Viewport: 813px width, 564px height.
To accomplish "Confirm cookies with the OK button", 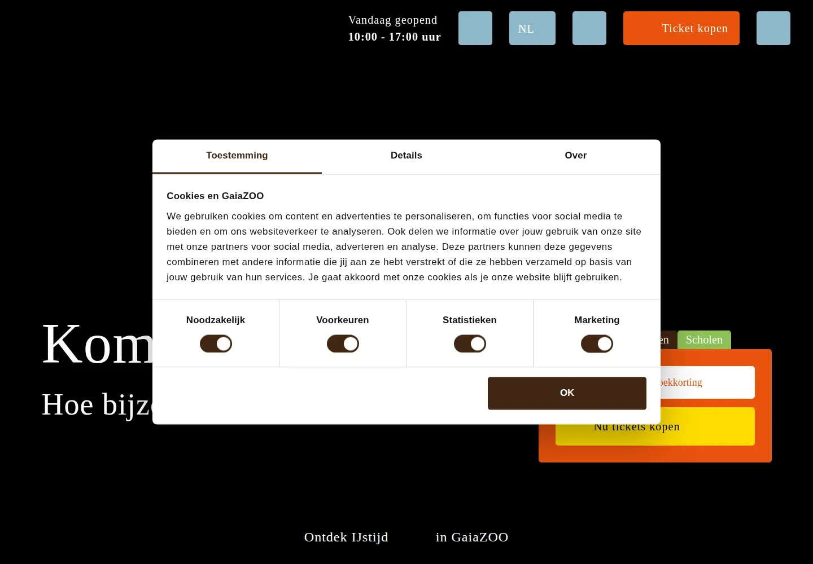I will (567, 393).
